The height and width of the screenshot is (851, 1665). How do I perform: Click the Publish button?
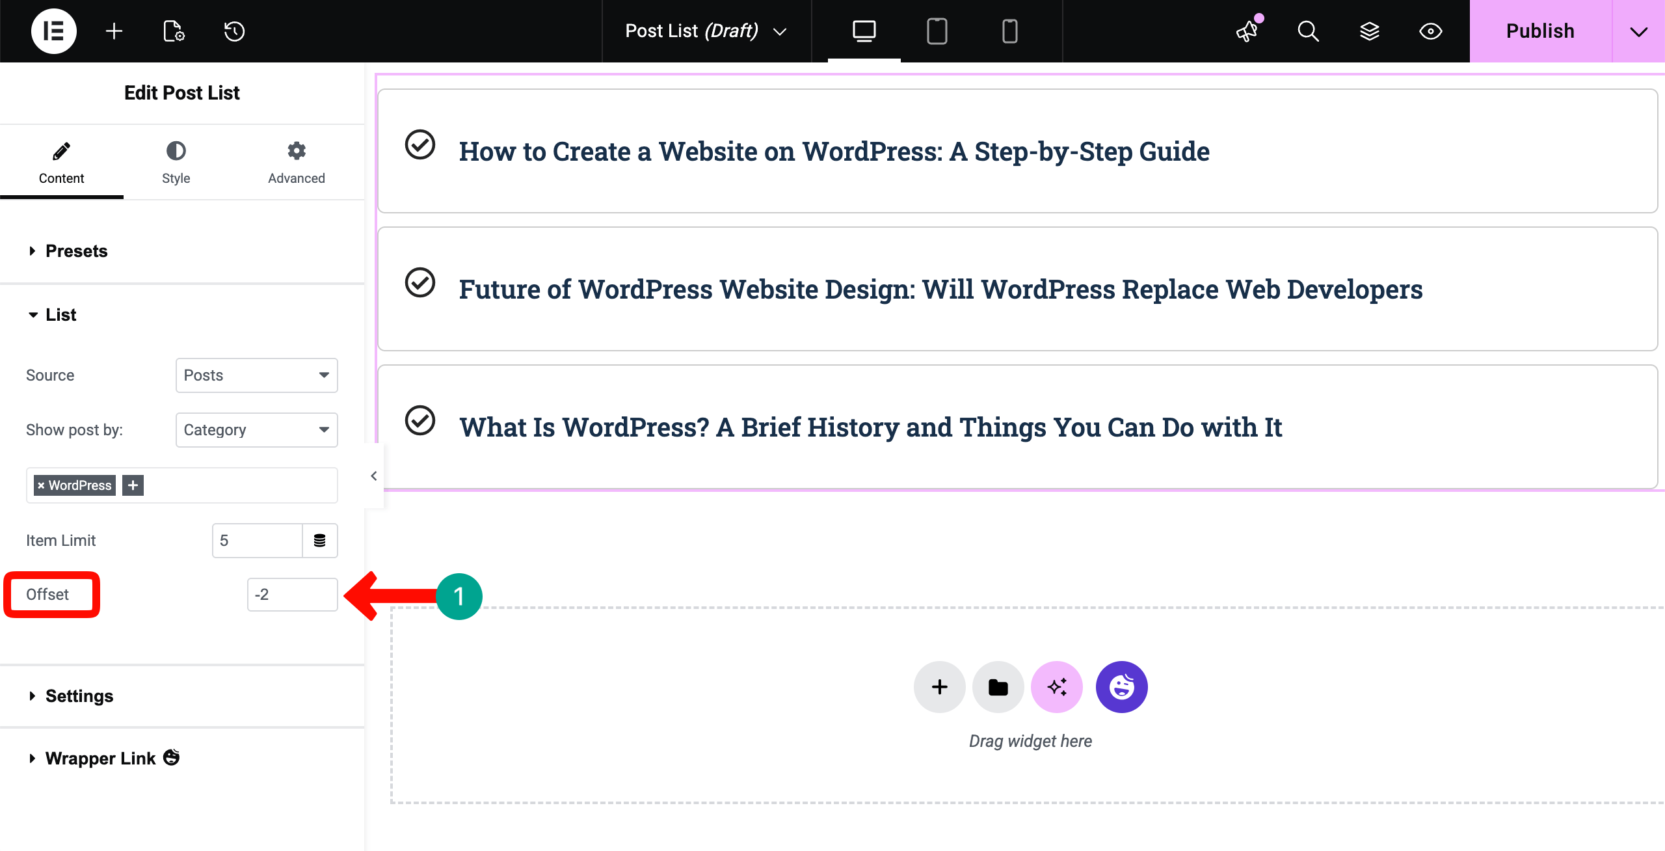pyautogui.click(x=1540, y=31)
